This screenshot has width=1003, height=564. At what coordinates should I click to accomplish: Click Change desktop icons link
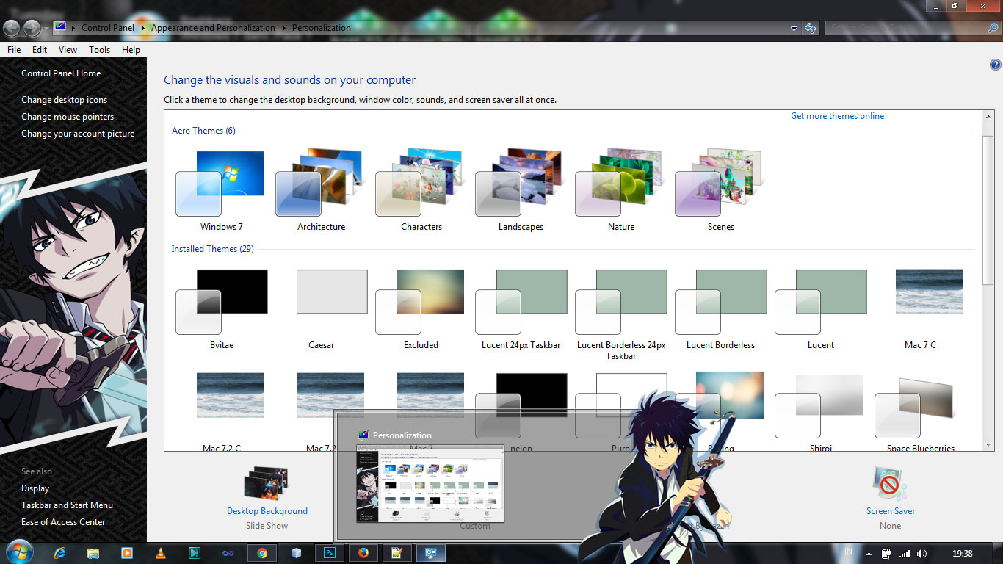click(64, 100)
